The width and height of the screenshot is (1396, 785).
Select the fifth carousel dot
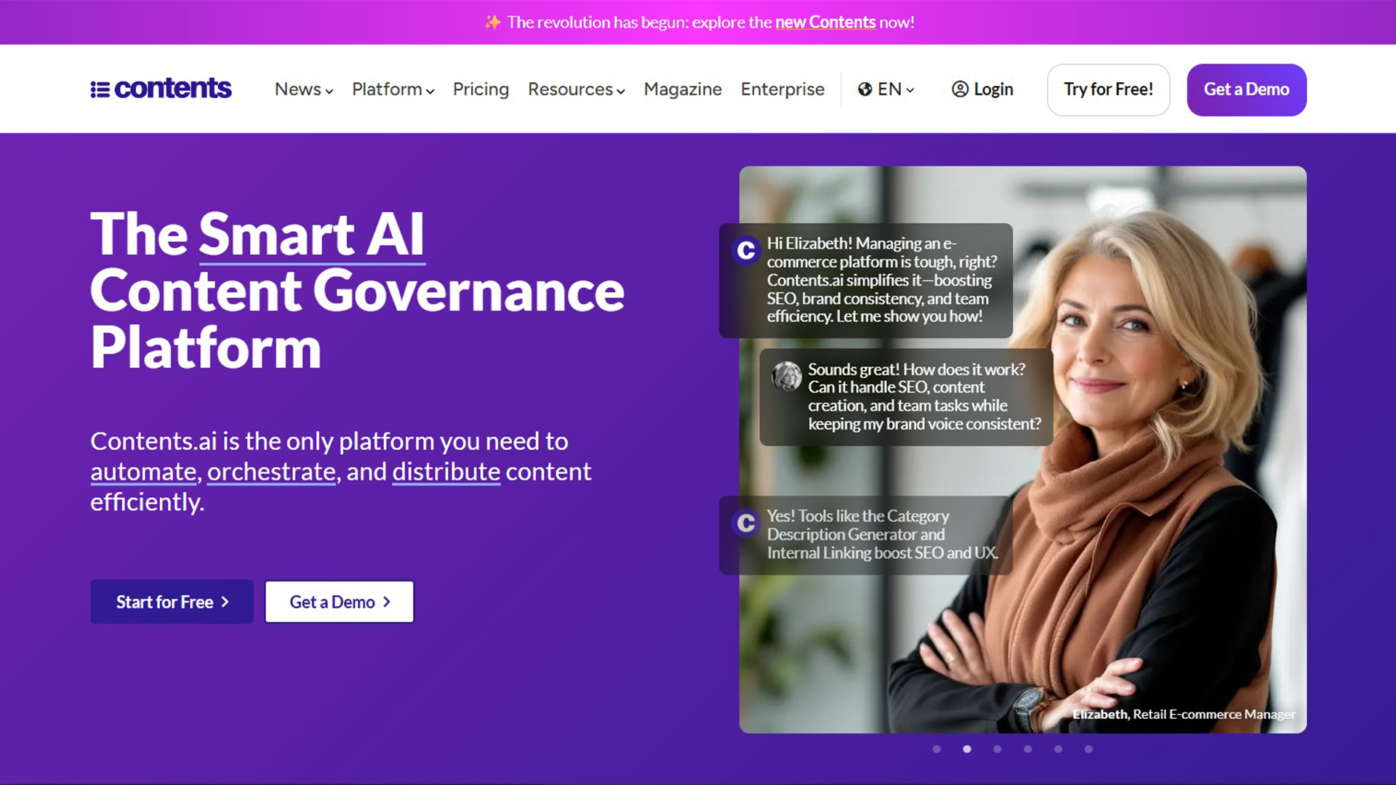click(1058, 749)
